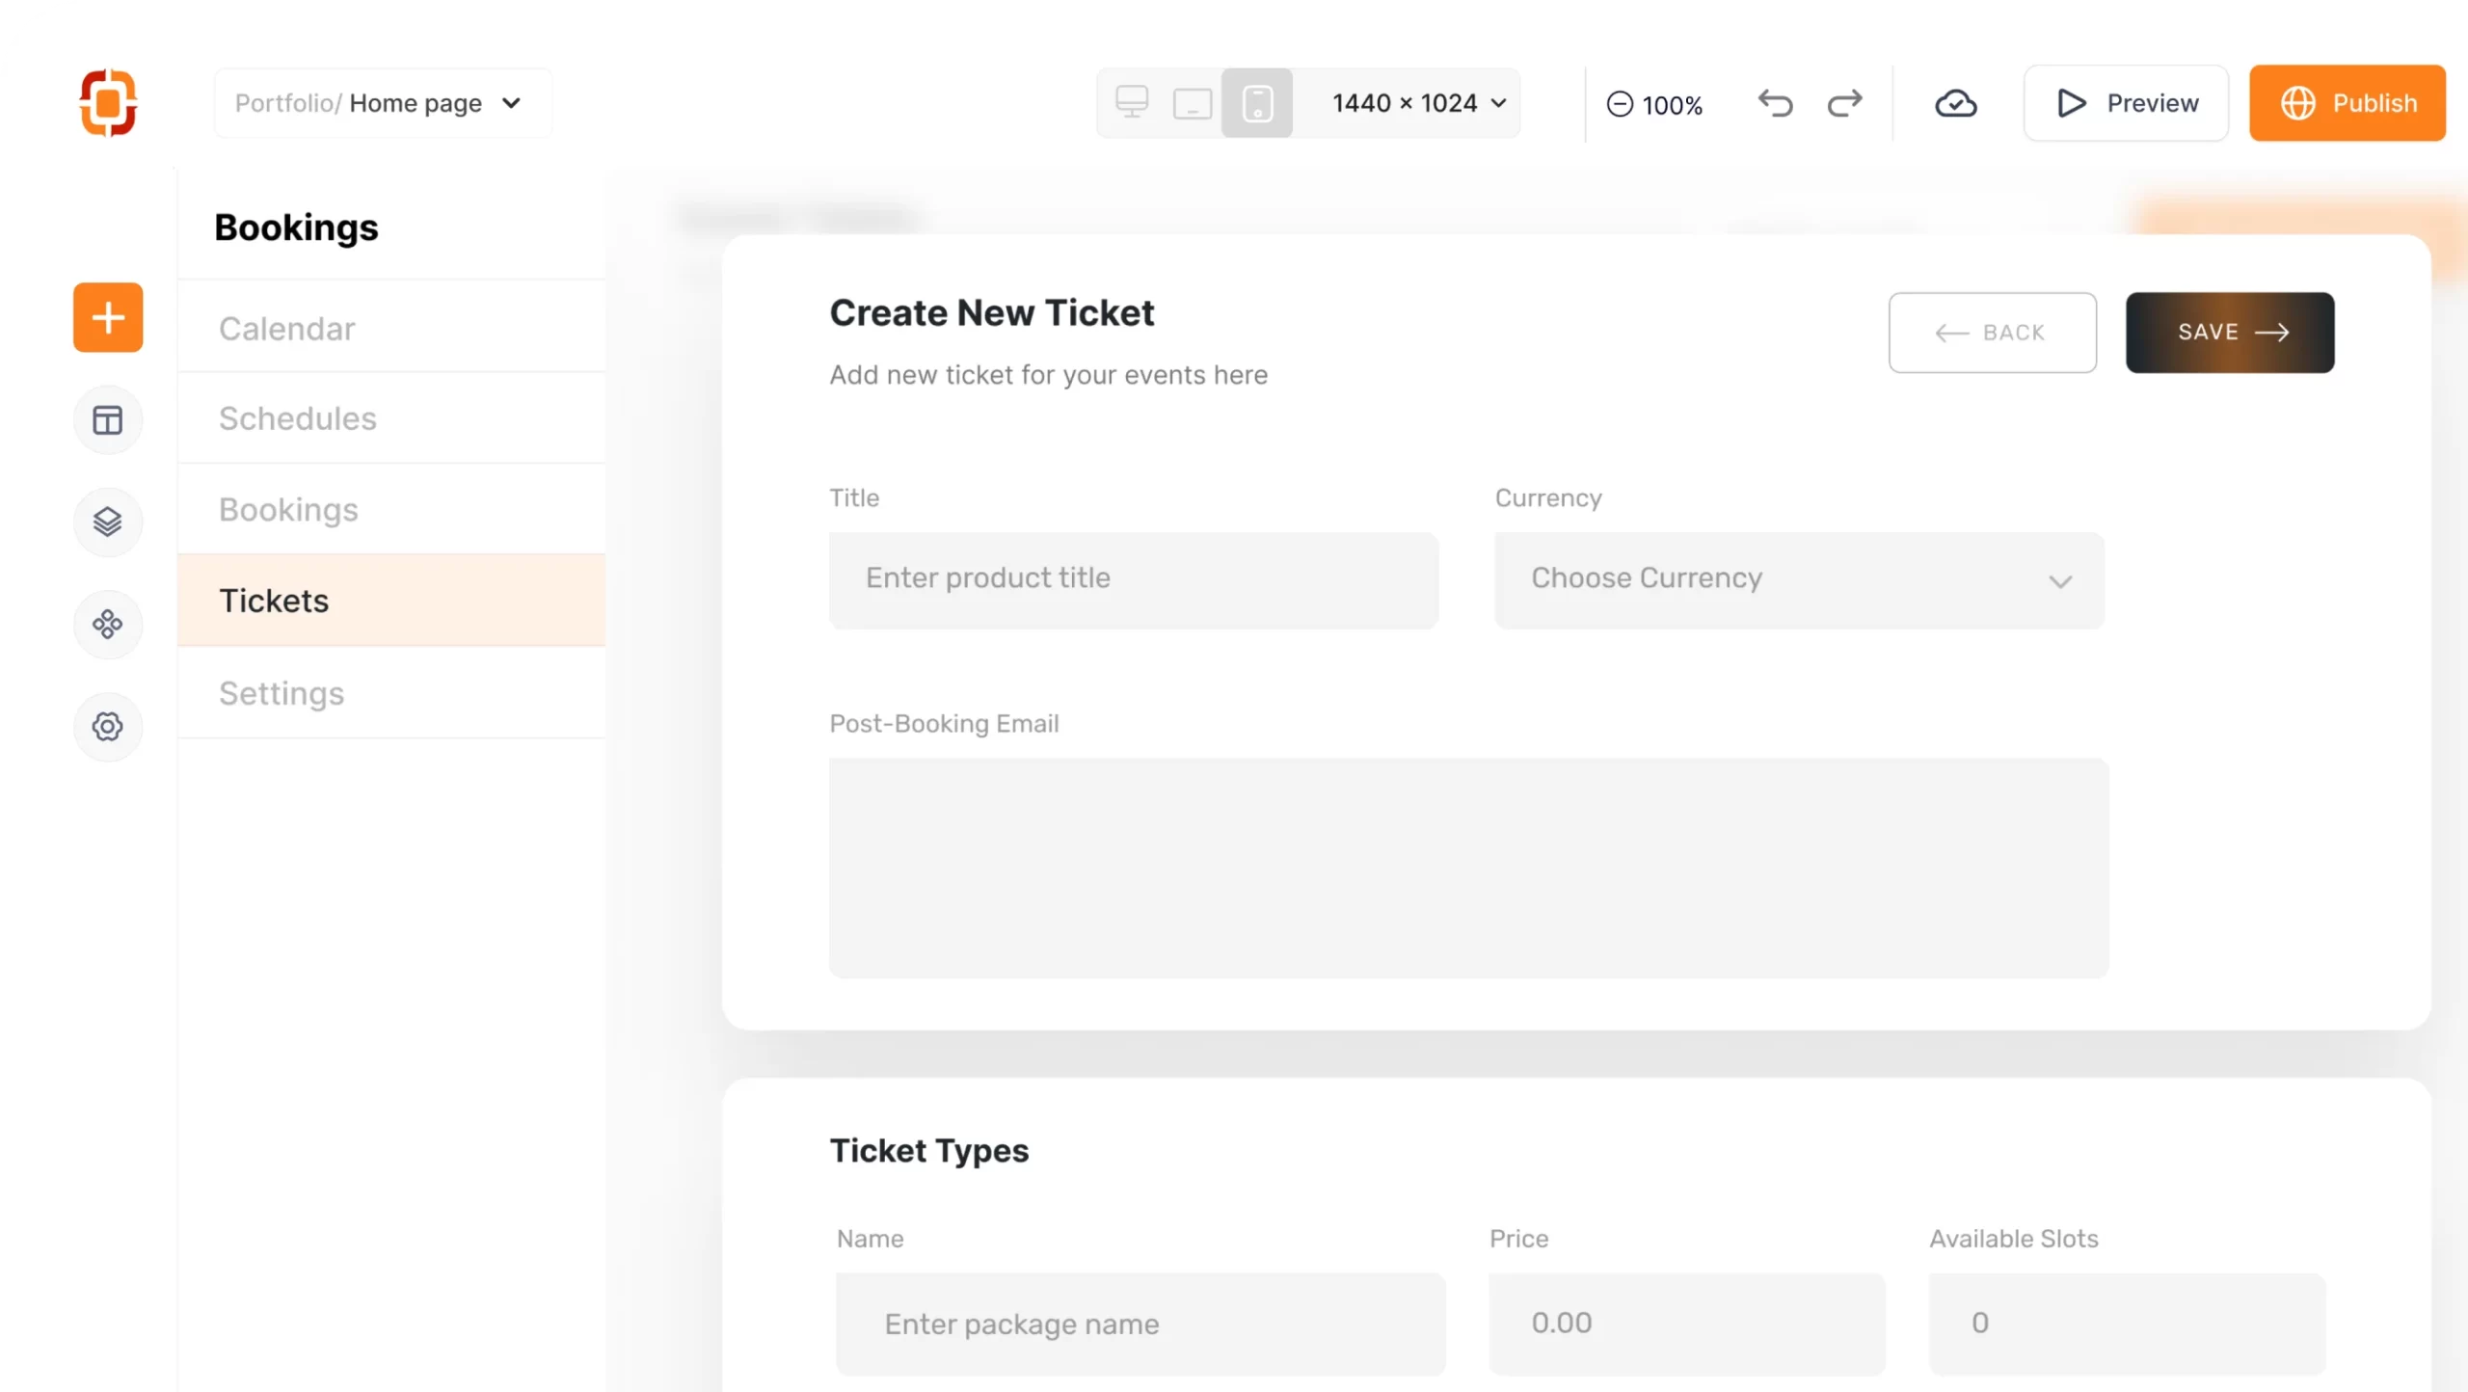2468x1392 pixels.
Task: Click the zoom out minus at 100%
Action: [1620, 104]
